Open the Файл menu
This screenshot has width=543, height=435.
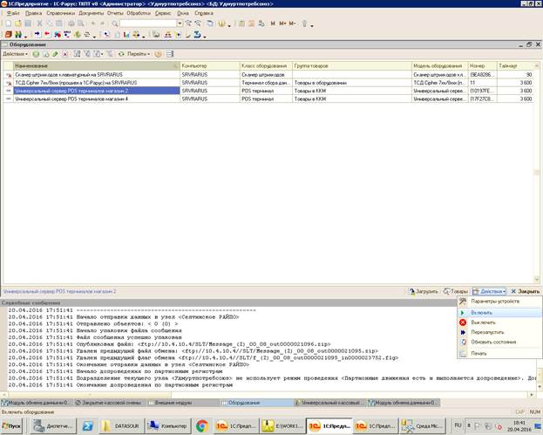pyautogui.click(x=13, y=13)
